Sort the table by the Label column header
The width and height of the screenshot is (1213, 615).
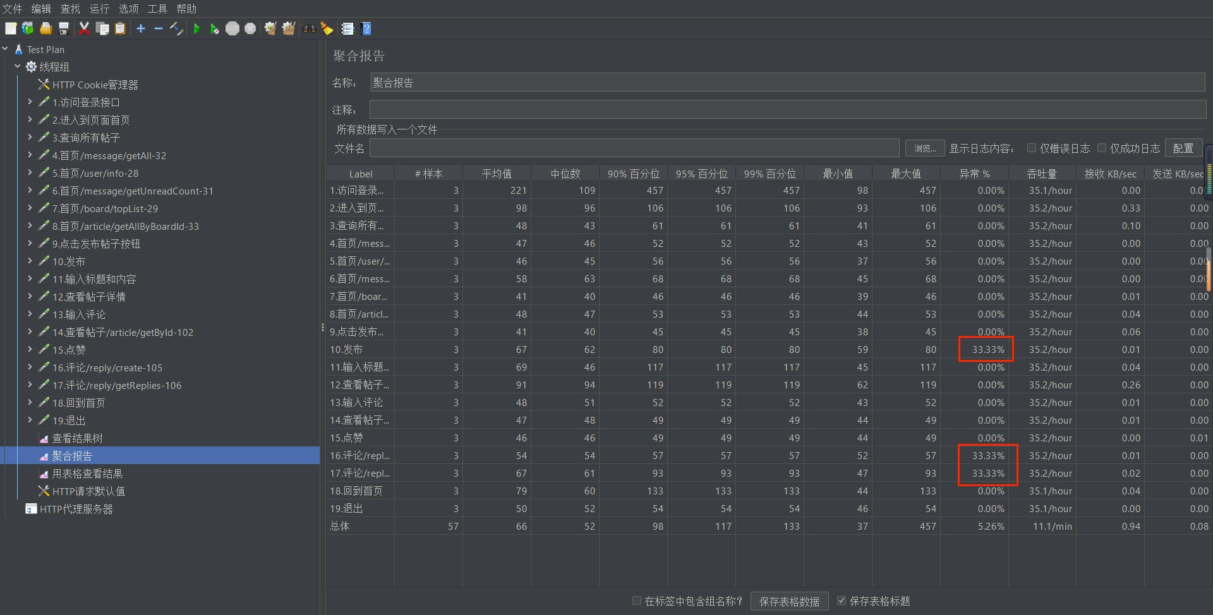(361, 174)
